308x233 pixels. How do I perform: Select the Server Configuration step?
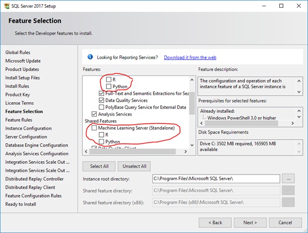26,137
